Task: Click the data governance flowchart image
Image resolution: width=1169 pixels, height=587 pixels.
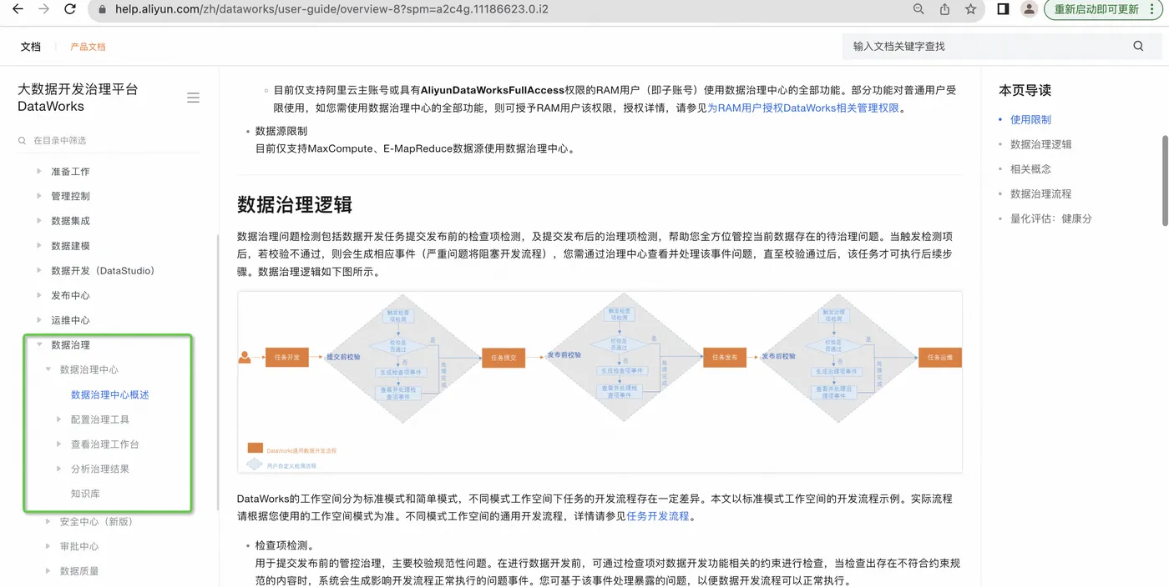Action: point(600,382)
